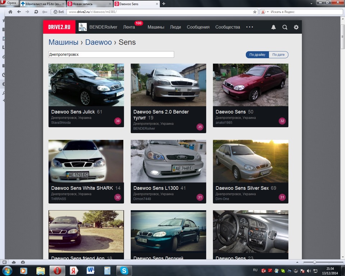This screenshot has height=276, width=345.
Task: Open media player from taskbar
Action: [24, 271]
